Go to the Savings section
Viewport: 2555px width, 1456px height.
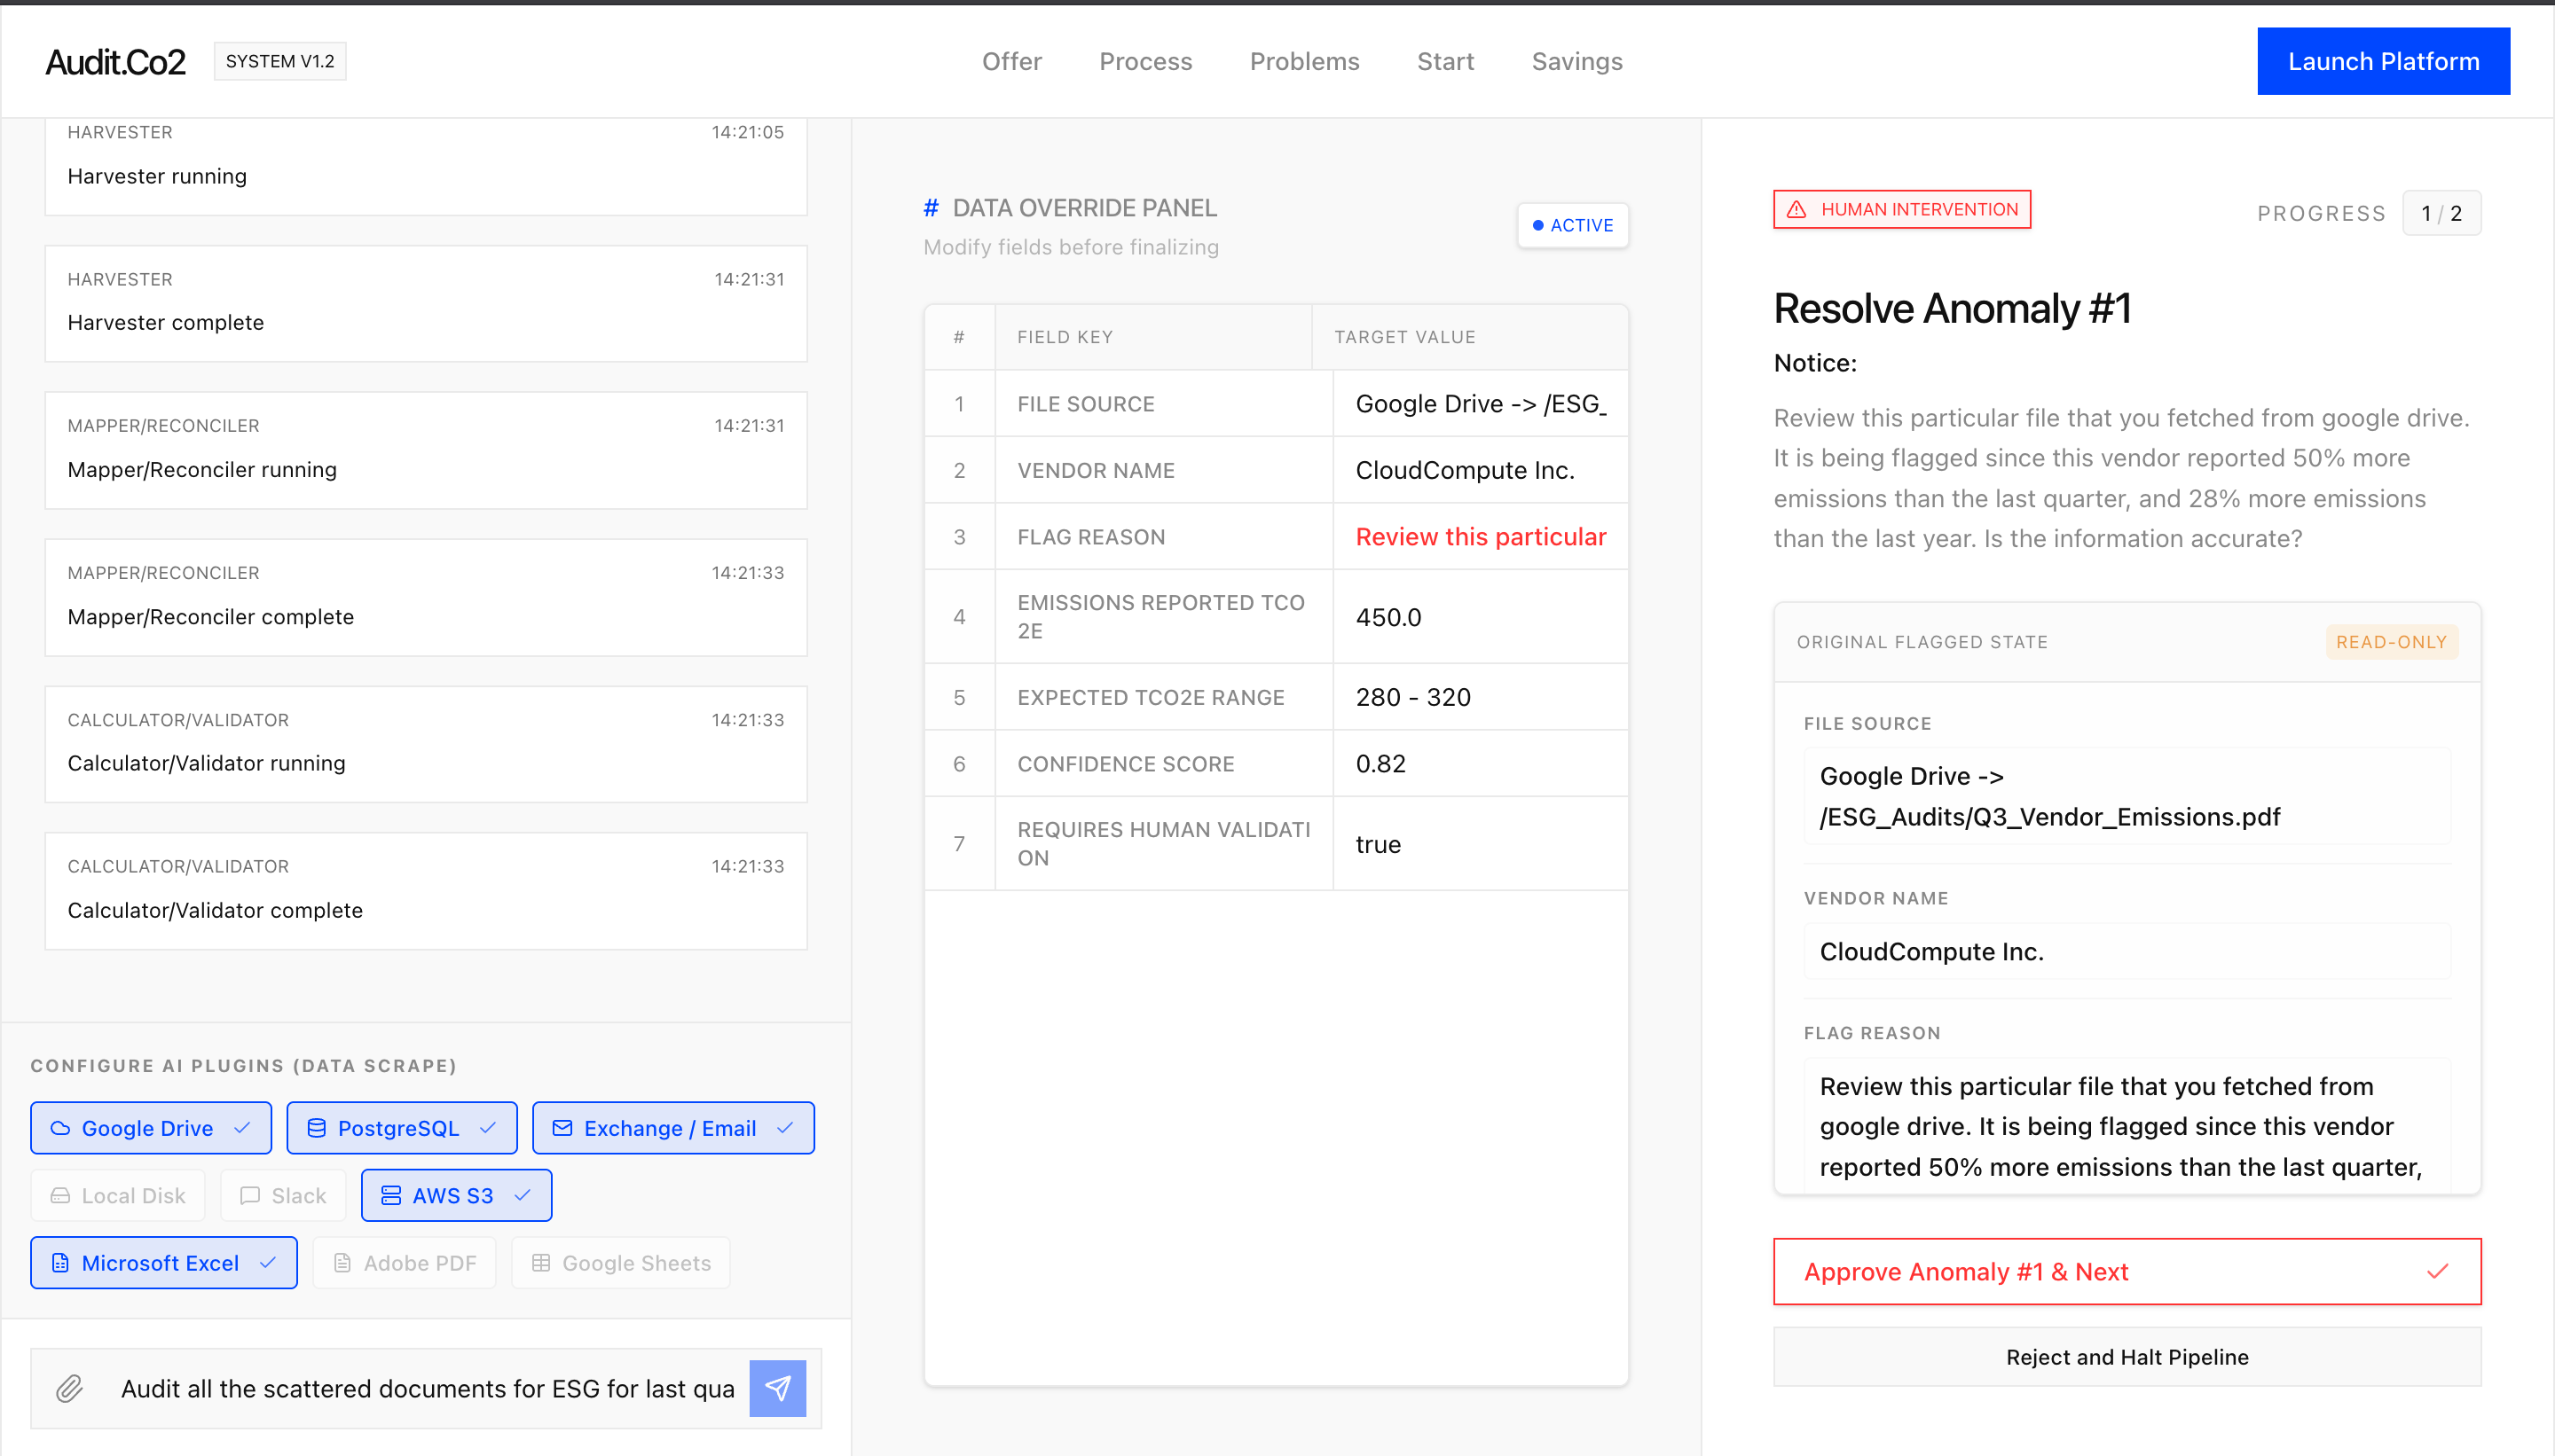[1576, 62]
